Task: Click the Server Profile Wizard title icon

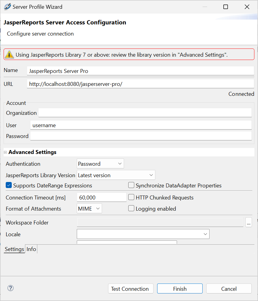Action: click(x=7, y=7)
